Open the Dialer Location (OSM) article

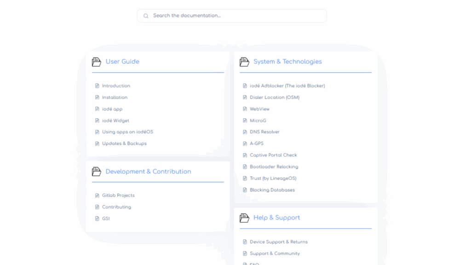click(275, 98)
